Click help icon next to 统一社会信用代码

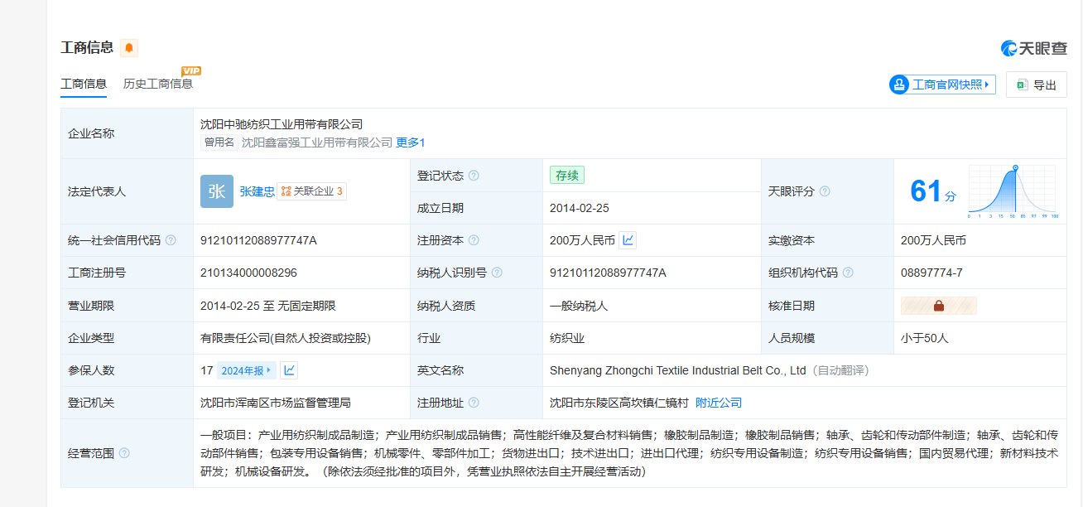[171, 240]
